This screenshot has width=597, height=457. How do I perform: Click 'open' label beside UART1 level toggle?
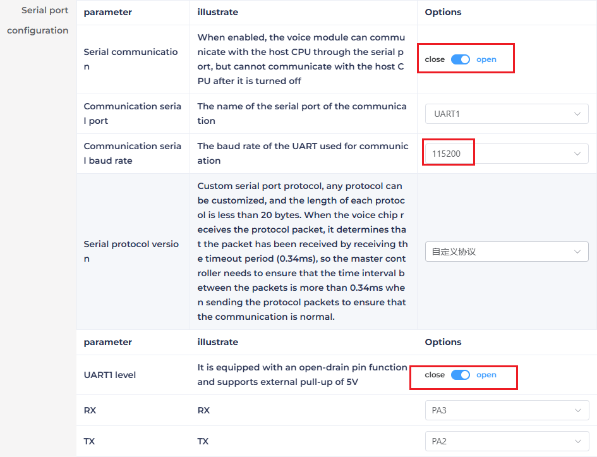[486, 375]
